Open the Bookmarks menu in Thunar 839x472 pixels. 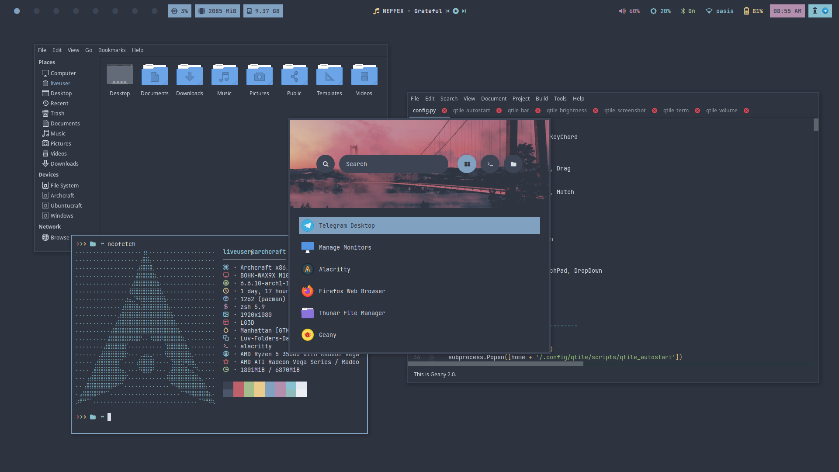(112, 50)
